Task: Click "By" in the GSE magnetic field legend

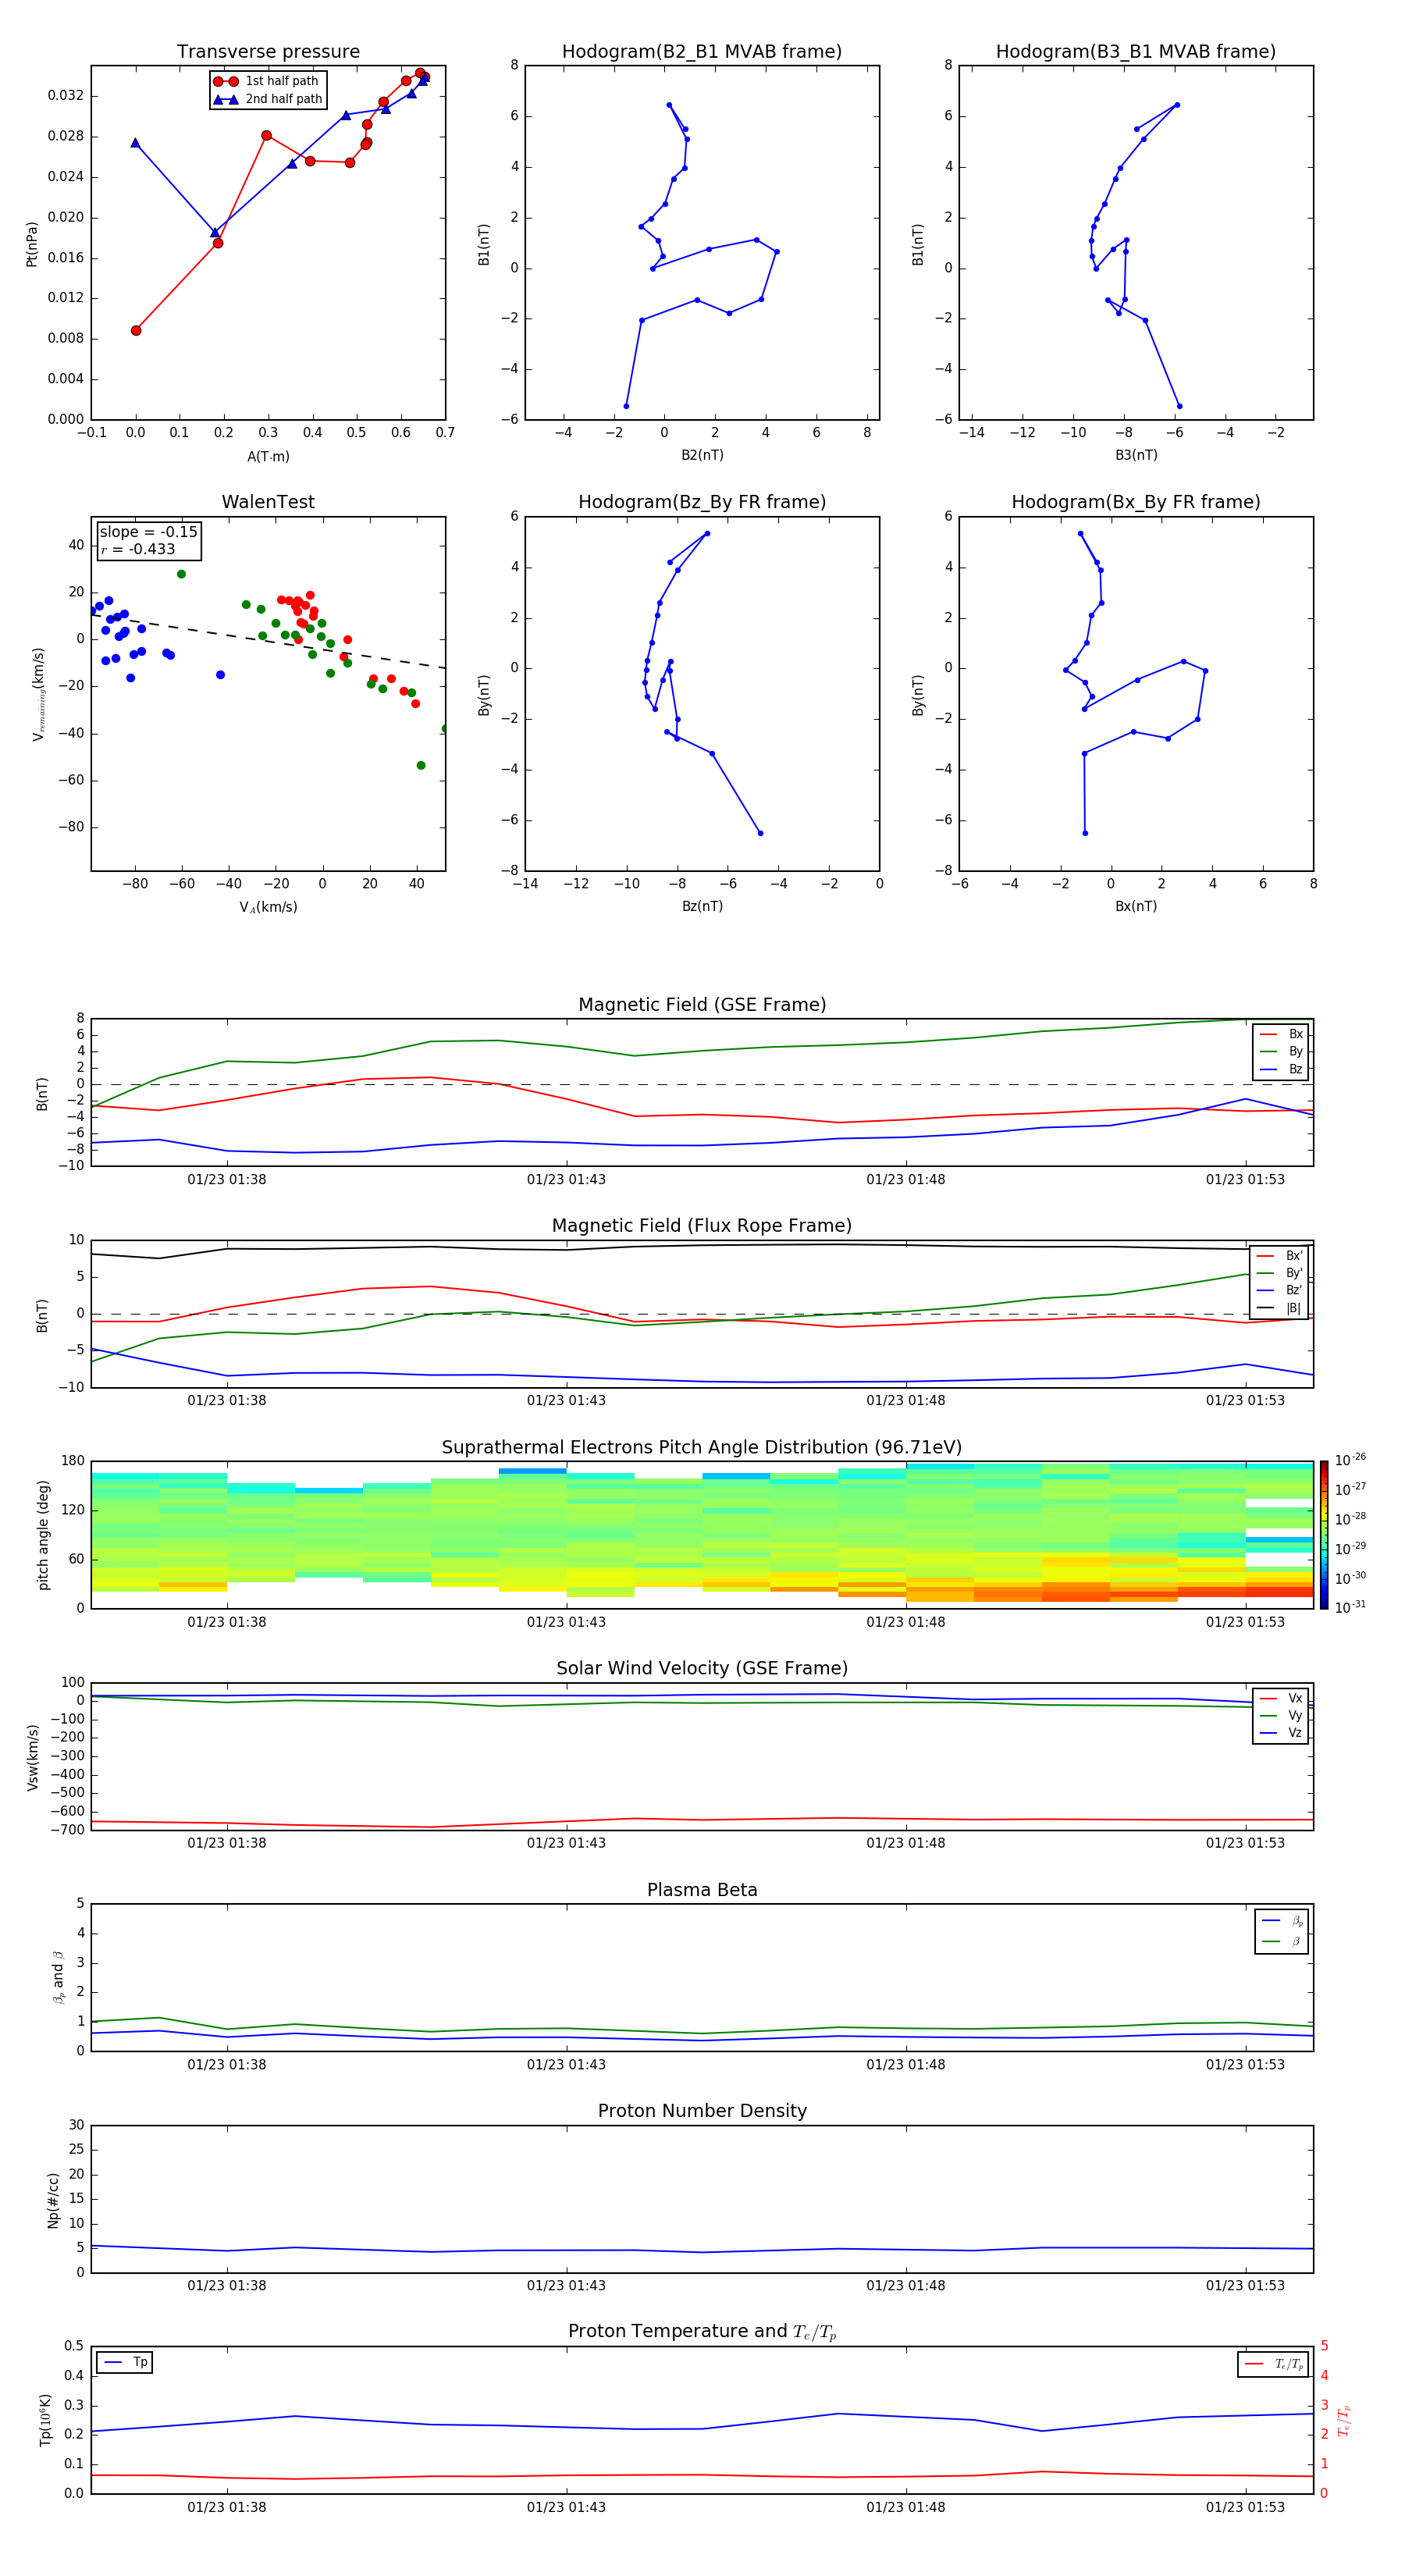Action: tap(1282, 1051)
